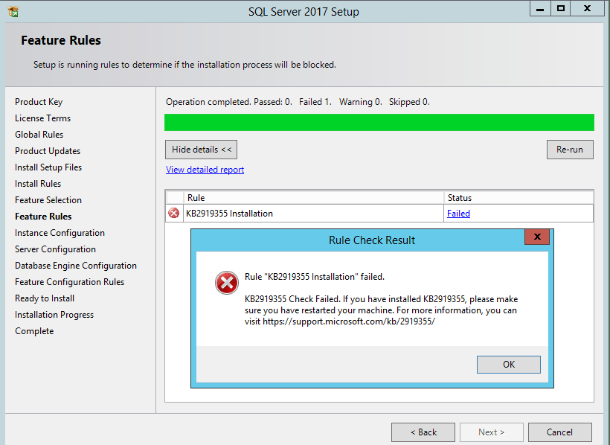Open the Failed status link
The width and height of the screenshot is (610, 445).
[458, 214]
